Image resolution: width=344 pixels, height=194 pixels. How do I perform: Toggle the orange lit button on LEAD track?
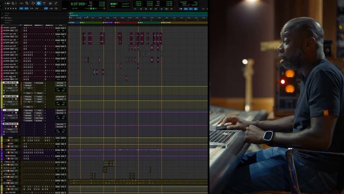[x=9, y=140]
